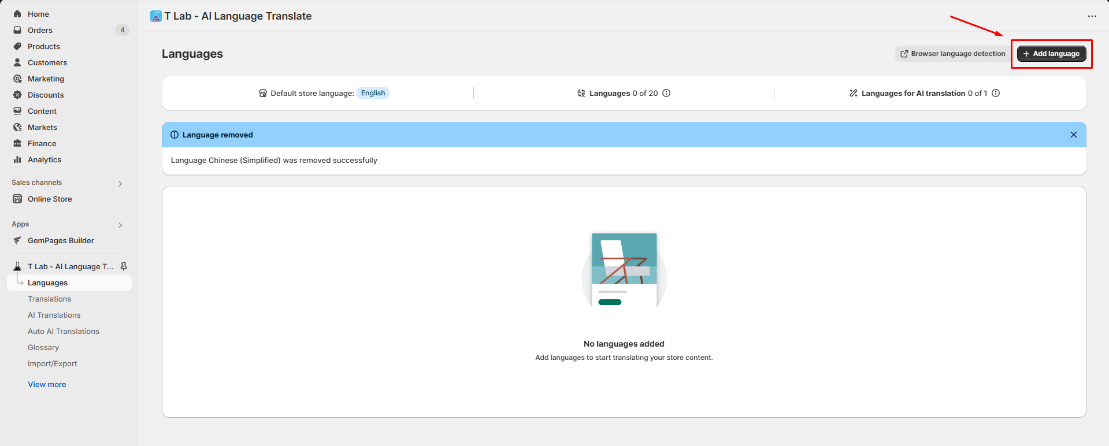Click the Languages translate icon in summary bar
The width and height of the screenshot is (1109, 446).
(x=581, y=93)
